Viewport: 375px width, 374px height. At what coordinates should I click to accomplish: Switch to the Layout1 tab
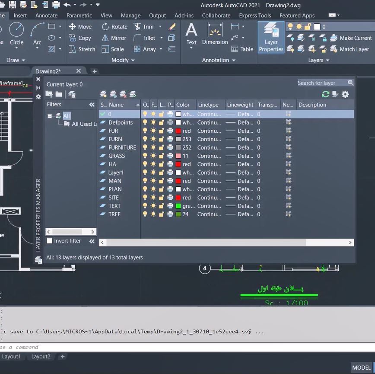click(x=11, y=357)
